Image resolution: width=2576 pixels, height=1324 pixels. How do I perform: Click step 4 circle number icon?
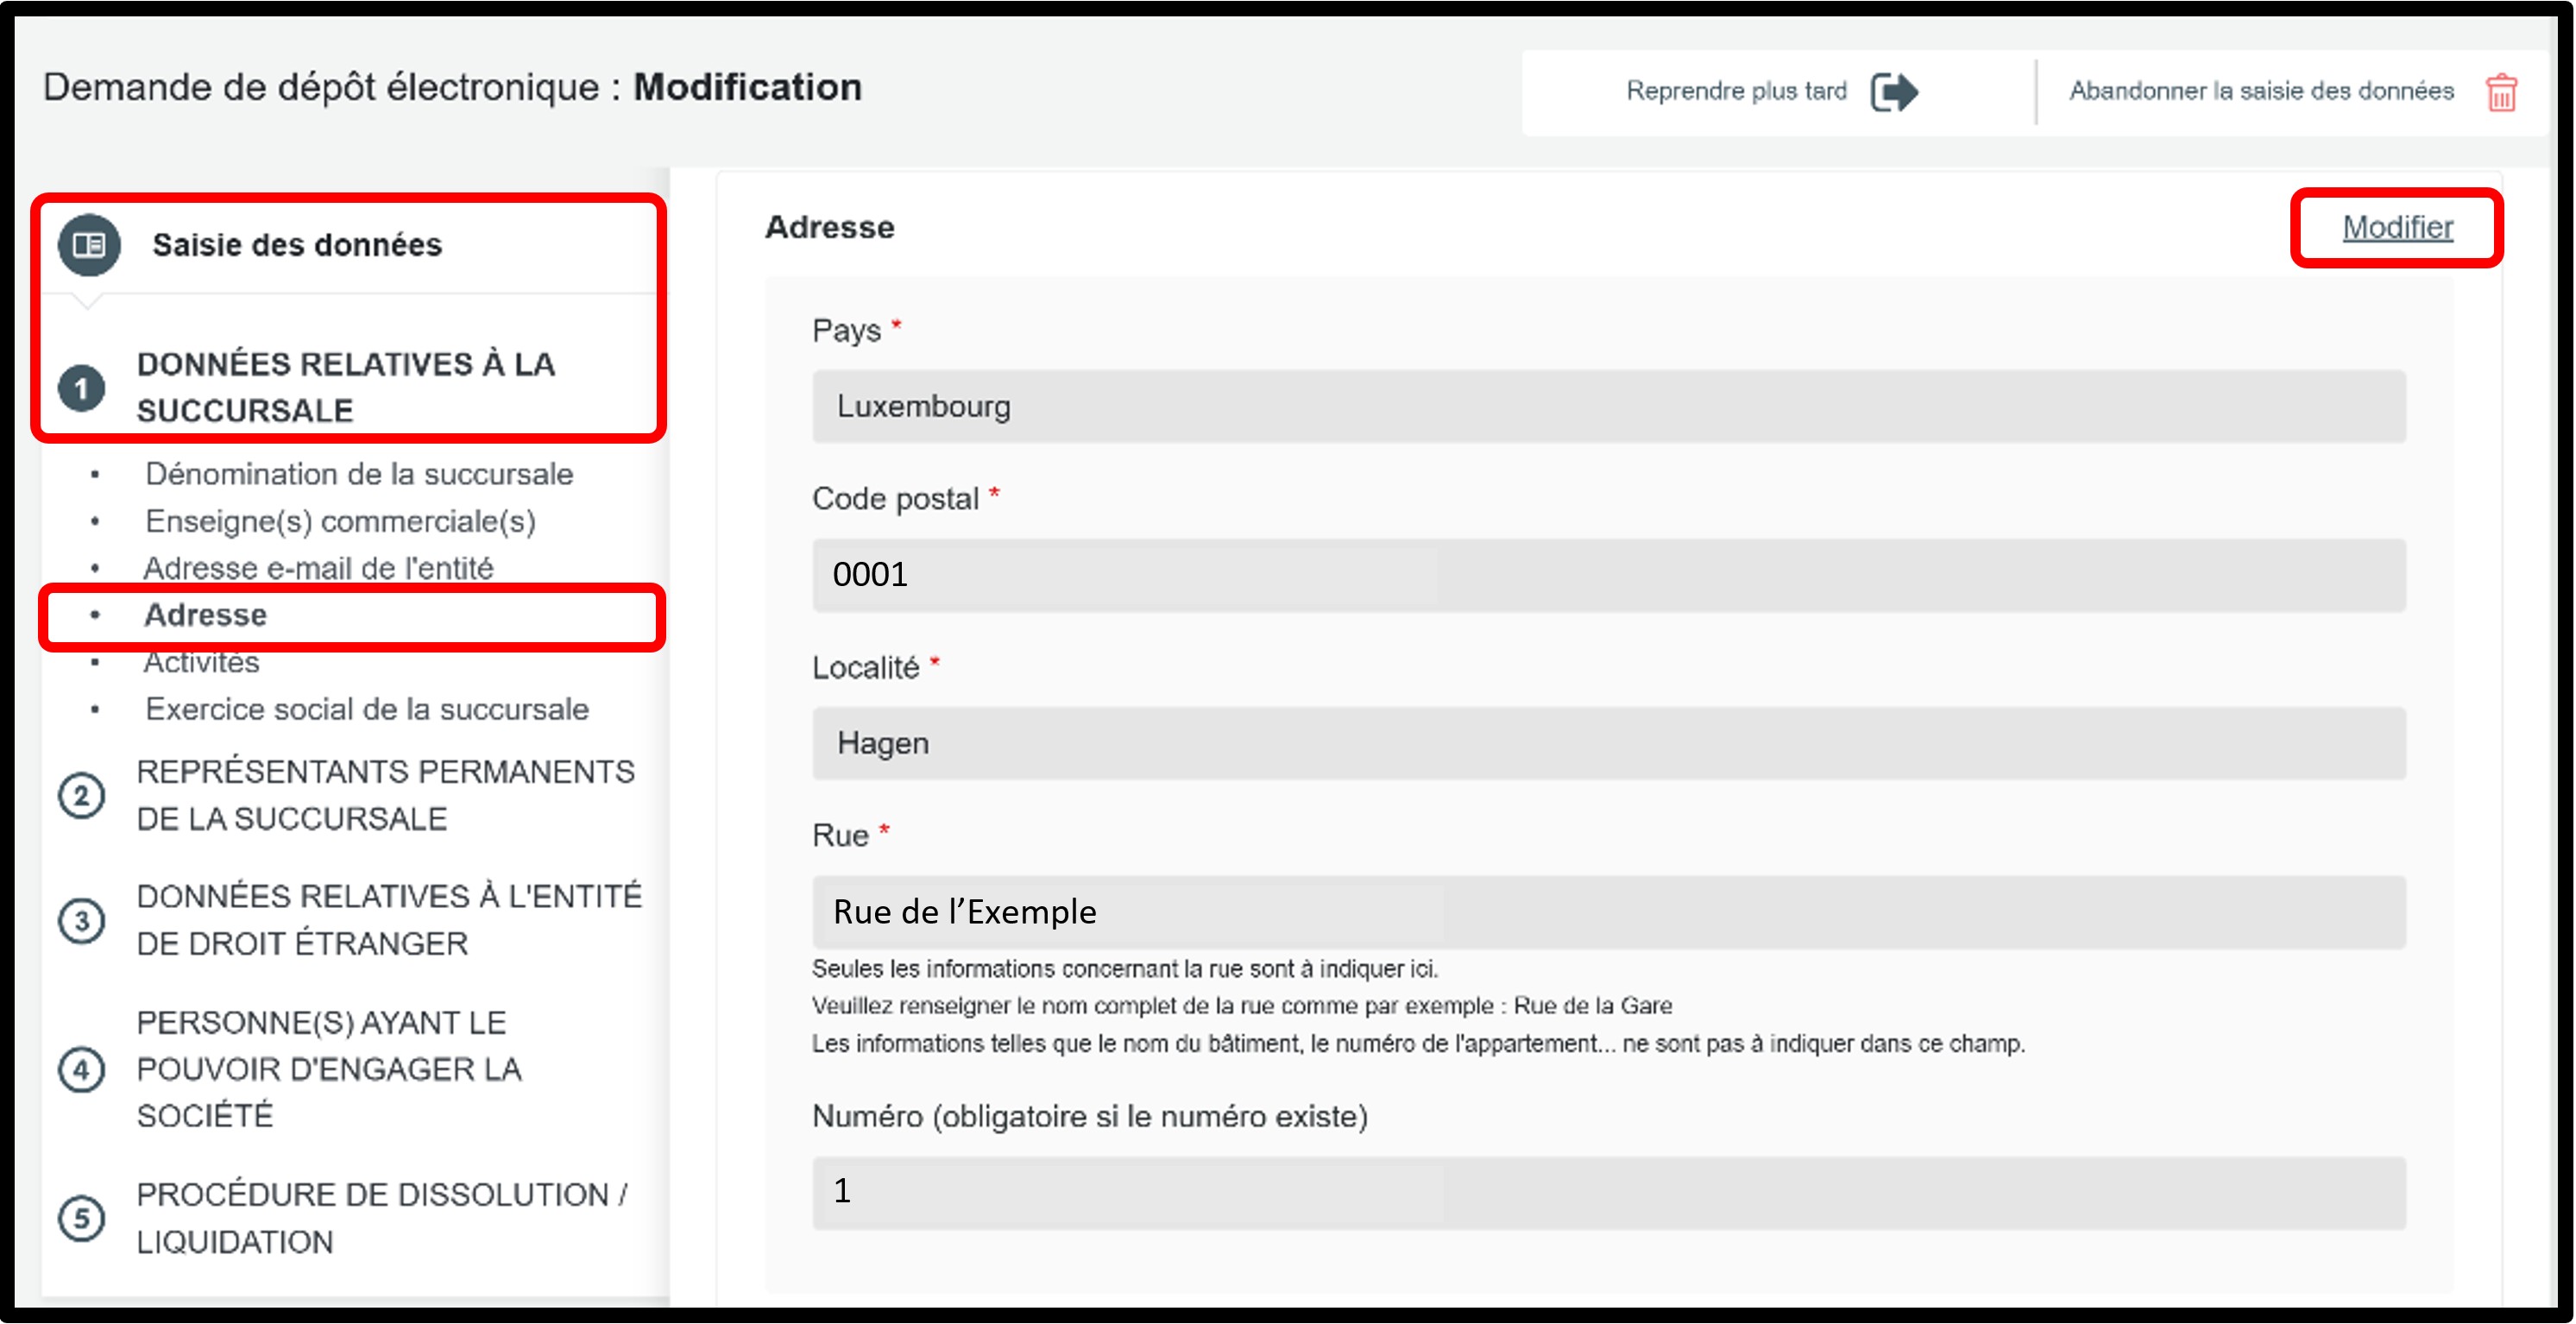81,1070
